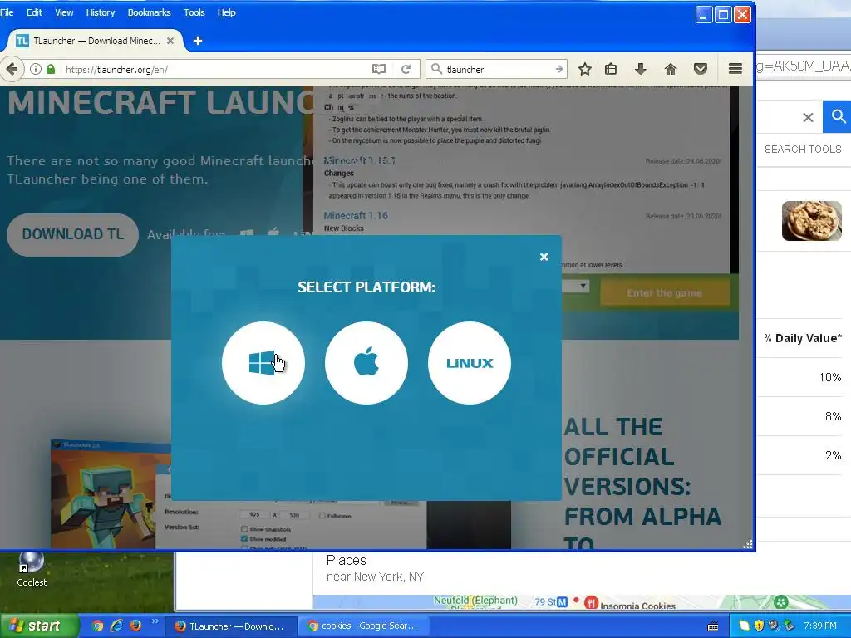This screenshot has width=851, height=638.
Task: Expand the quick launch overflow chevron
Action: [155, 621]
